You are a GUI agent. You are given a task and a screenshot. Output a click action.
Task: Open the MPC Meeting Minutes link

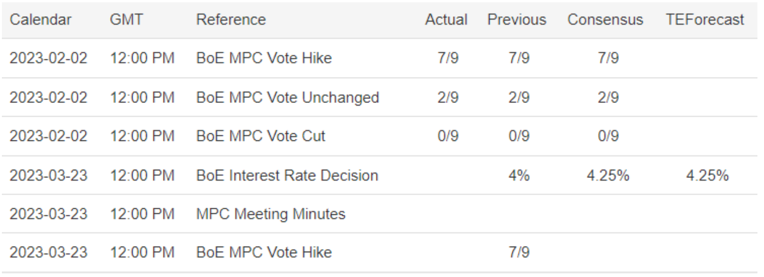click(270, 214)
